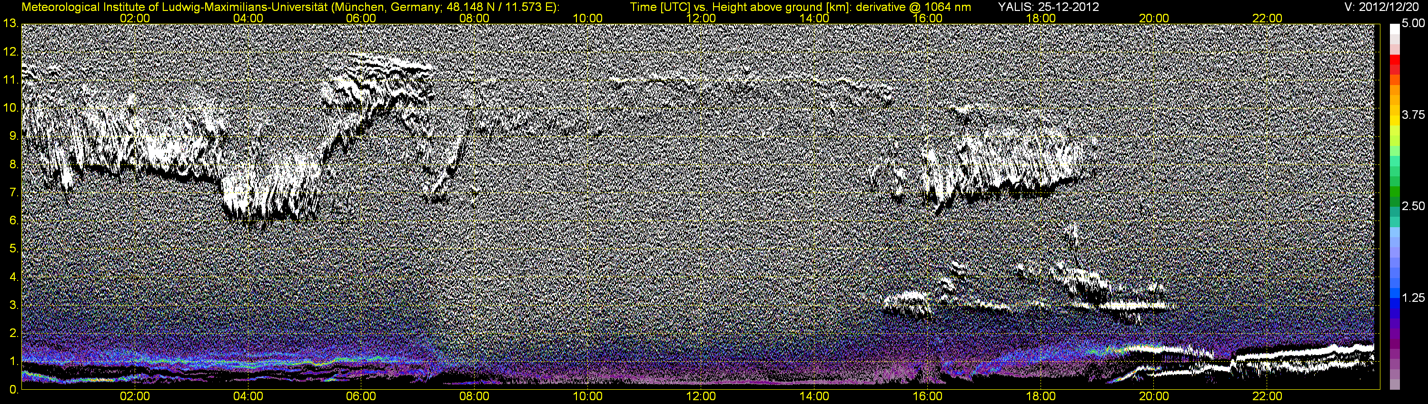Click the 18:00 label on lower time axis
The image size is (1428, 404).
(x=1041, y=397)
